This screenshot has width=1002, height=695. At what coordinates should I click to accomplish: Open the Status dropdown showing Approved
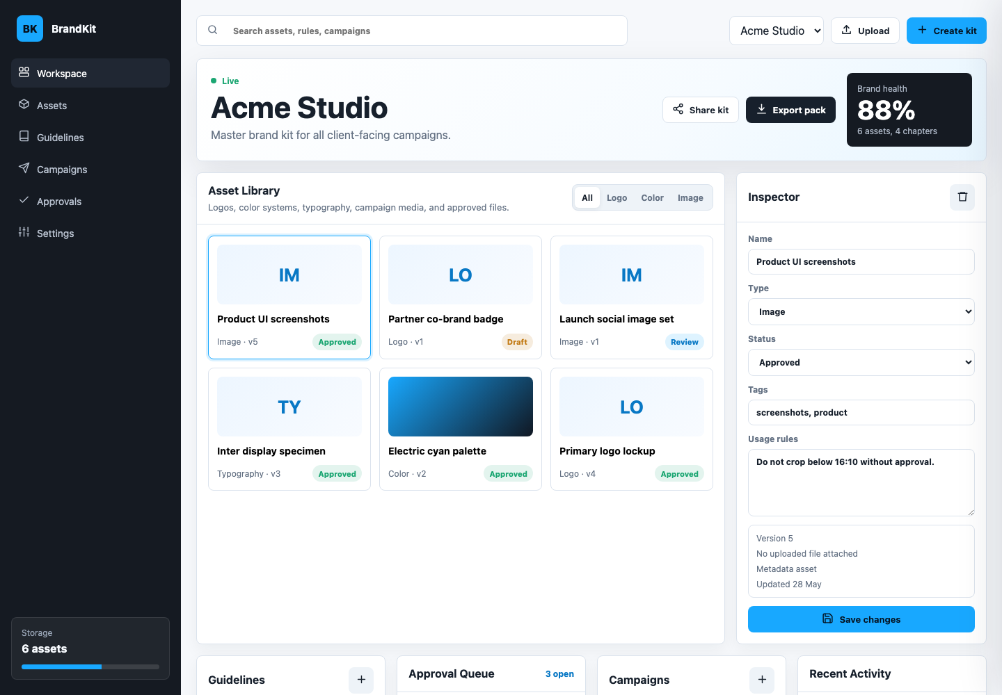tap(861, 363)
